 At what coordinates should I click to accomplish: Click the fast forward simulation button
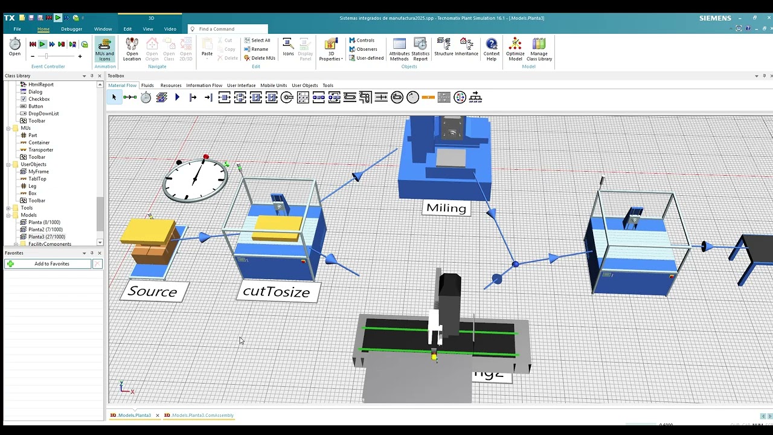click(x=52, y=44)
